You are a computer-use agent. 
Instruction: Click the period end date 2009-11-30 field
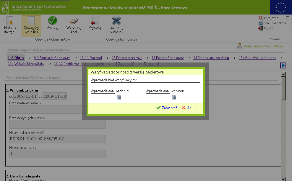coord(55,96)
